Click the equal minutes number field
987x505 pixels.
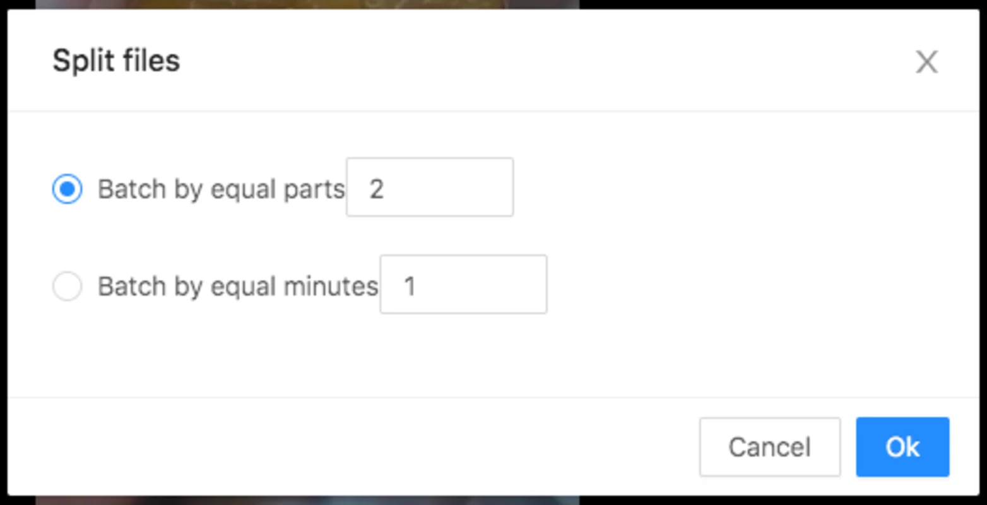[x=463, y=284]
